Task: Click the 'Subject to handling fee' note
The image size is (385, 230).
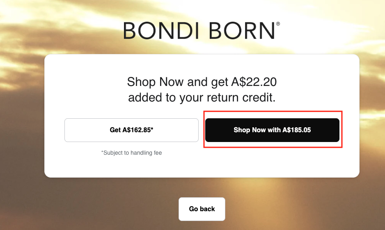Action: pyautogui.click(x=132, y=153)
